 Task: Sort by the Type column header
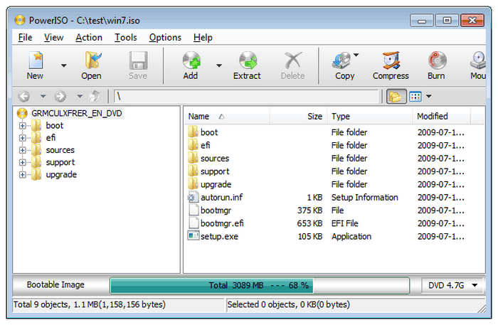coord(370,117)
